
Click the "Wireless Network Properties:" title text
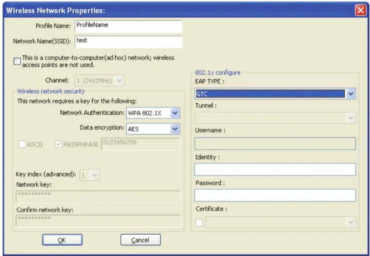[x=56, y=11]
